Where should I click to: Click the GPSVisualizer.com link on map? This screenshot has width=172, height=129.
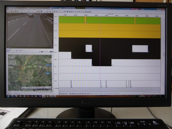[43, 88]
